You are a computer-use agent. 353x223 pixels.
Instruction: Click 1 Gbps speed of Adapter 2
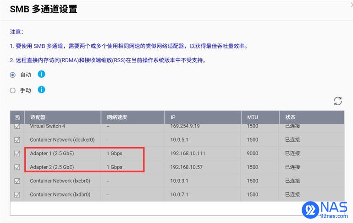pyautogui.click(x=114, y=167)
